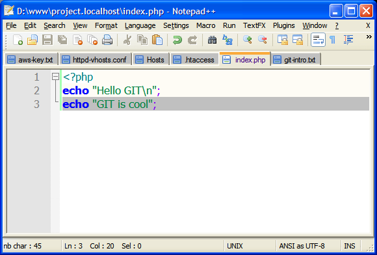Click the Save All icon

62,40
